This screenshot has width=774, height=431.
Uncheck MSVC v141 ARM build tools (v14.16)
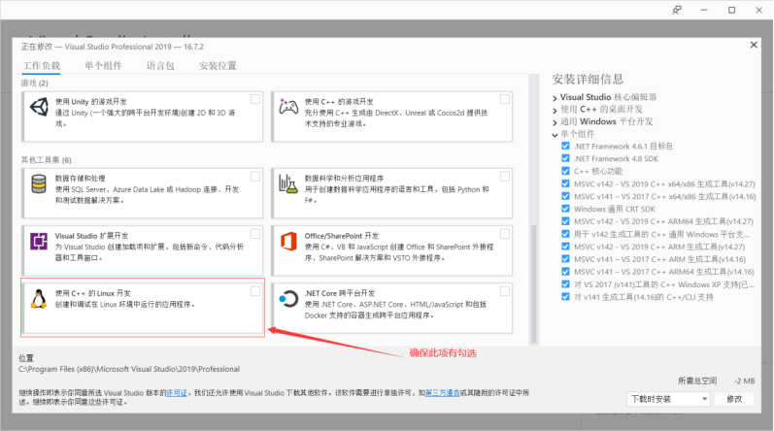pyautogui.click(x=566, y=259)
